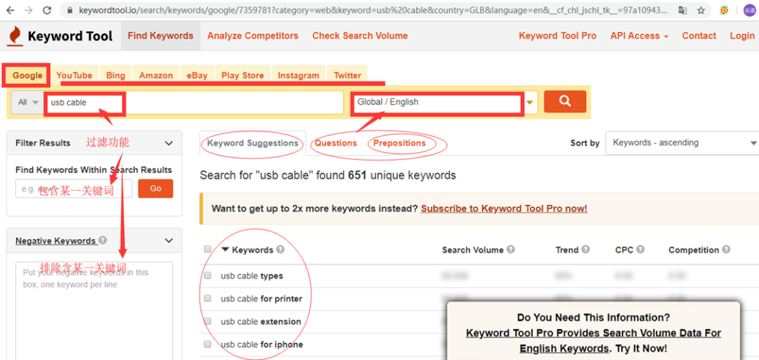759x360 pixels.
Task: Select the Google platform tab
Action: point(27,75)
